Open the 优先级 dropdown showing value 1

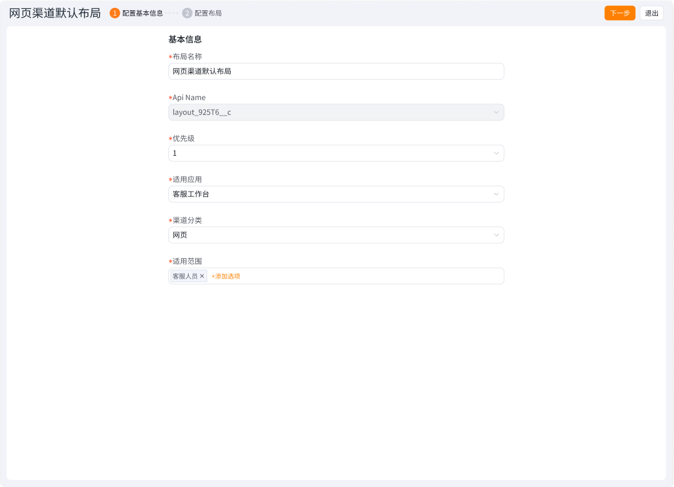coord(330,153)
